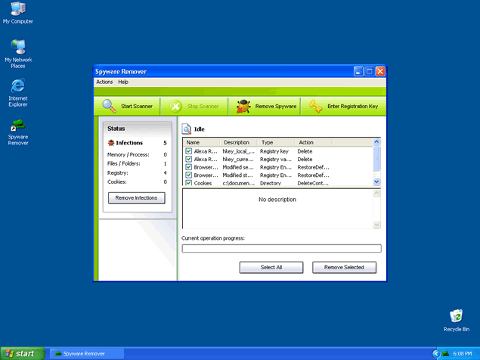Select the Recycle Bin desktop icon

pos(456,315)
